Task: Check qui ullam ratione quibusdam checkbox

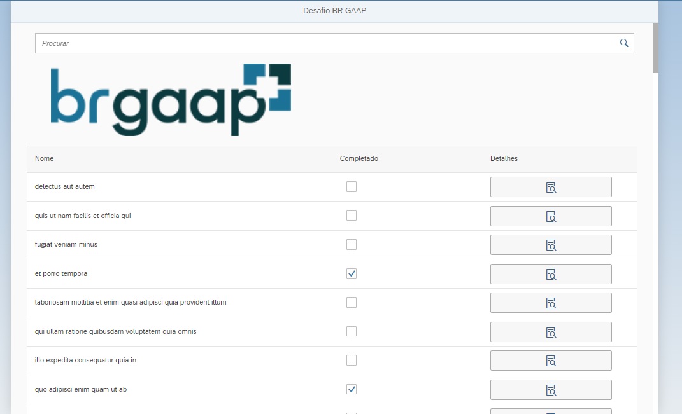Action: (x=351, y=331)
